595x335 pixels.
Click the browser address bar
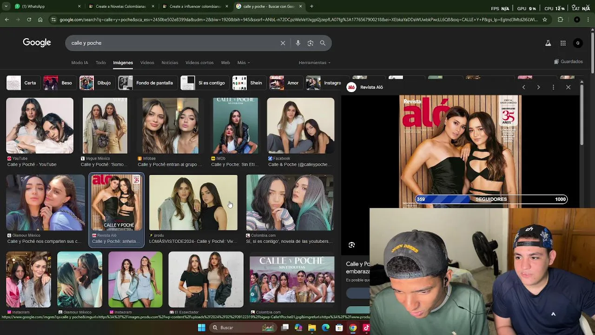click(297, 20)
